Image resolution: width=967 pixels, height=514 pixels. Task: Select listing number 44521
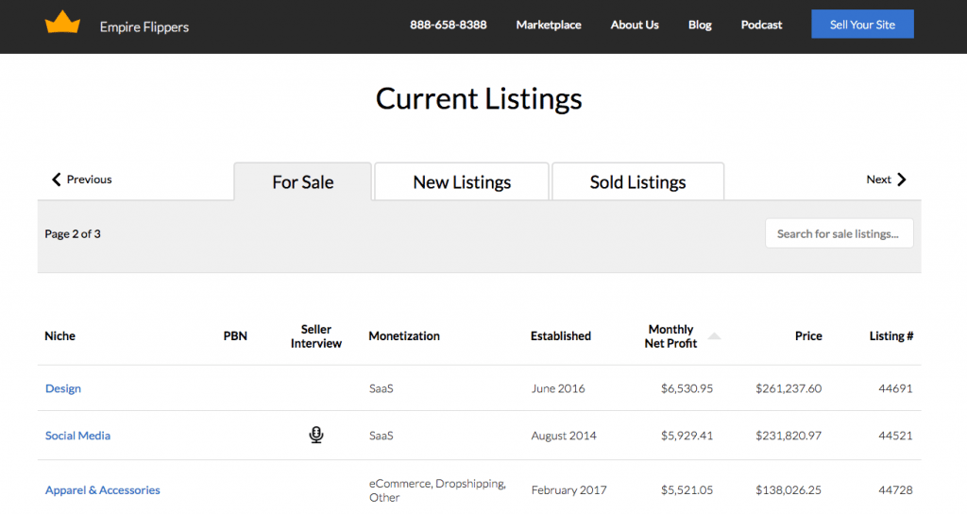click(x=895, y=436)
